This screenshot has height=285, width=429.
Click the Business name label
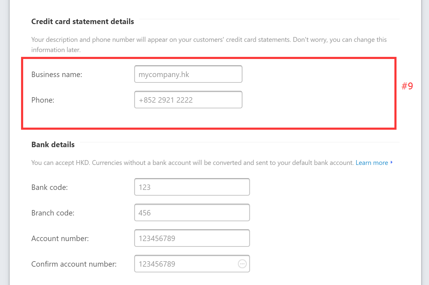click(57, 75)
